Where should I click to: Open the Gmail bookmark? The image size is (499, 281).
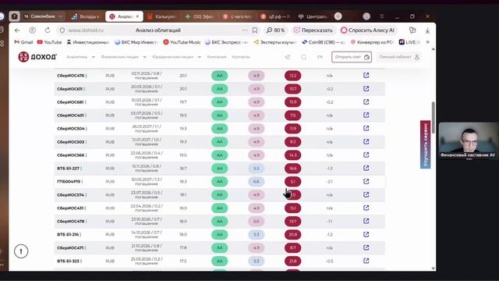click(24, 42)
